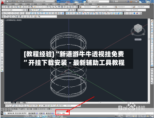Toggle Snap mode in status bar
The width and height of the screenshot is (154, 118).
click(x=28, y=116)
